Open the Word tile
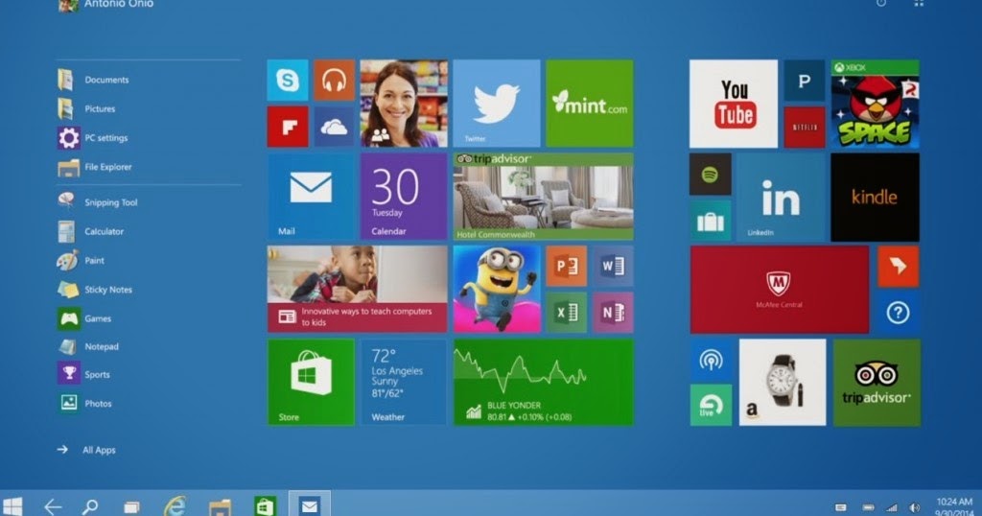982x516 pixels. click(613, 266)
